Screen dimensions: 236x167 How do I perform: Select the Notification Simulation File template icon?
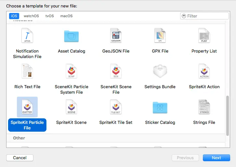click(27, 36)
